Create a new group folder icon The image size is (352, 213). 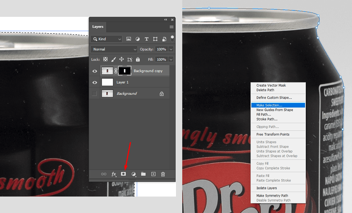pos(143,174)
